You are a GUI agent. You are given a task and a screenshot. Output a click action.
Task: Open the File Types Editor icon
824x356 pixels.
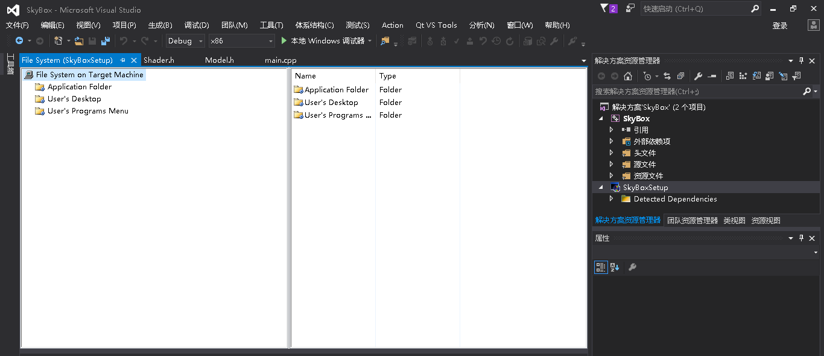coord(756,76)
